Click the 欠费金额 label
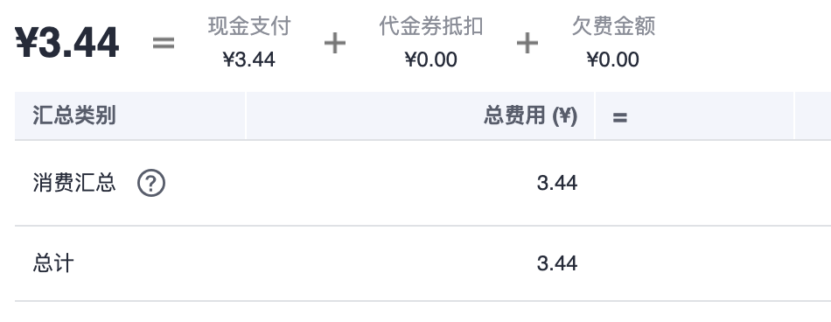Image resolution: width=831 pixels, height=322 pixels. tap(613, 26)
